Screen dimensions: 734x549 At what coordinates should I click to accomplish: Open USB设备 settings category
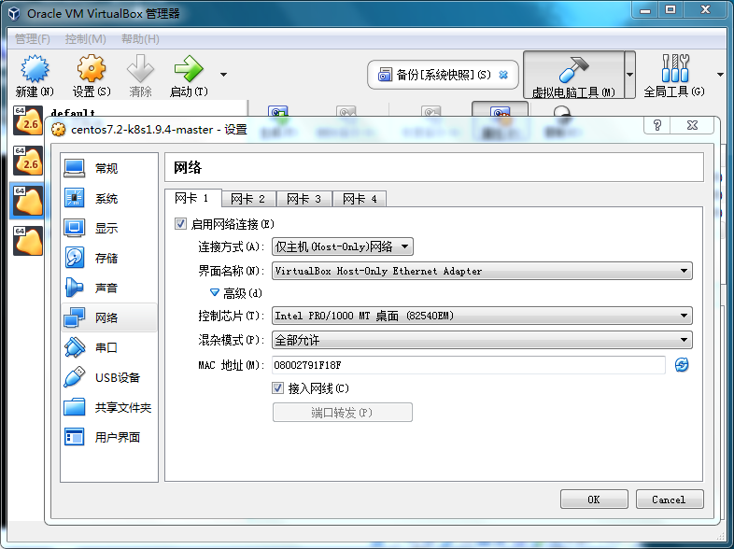coord(109,378)
